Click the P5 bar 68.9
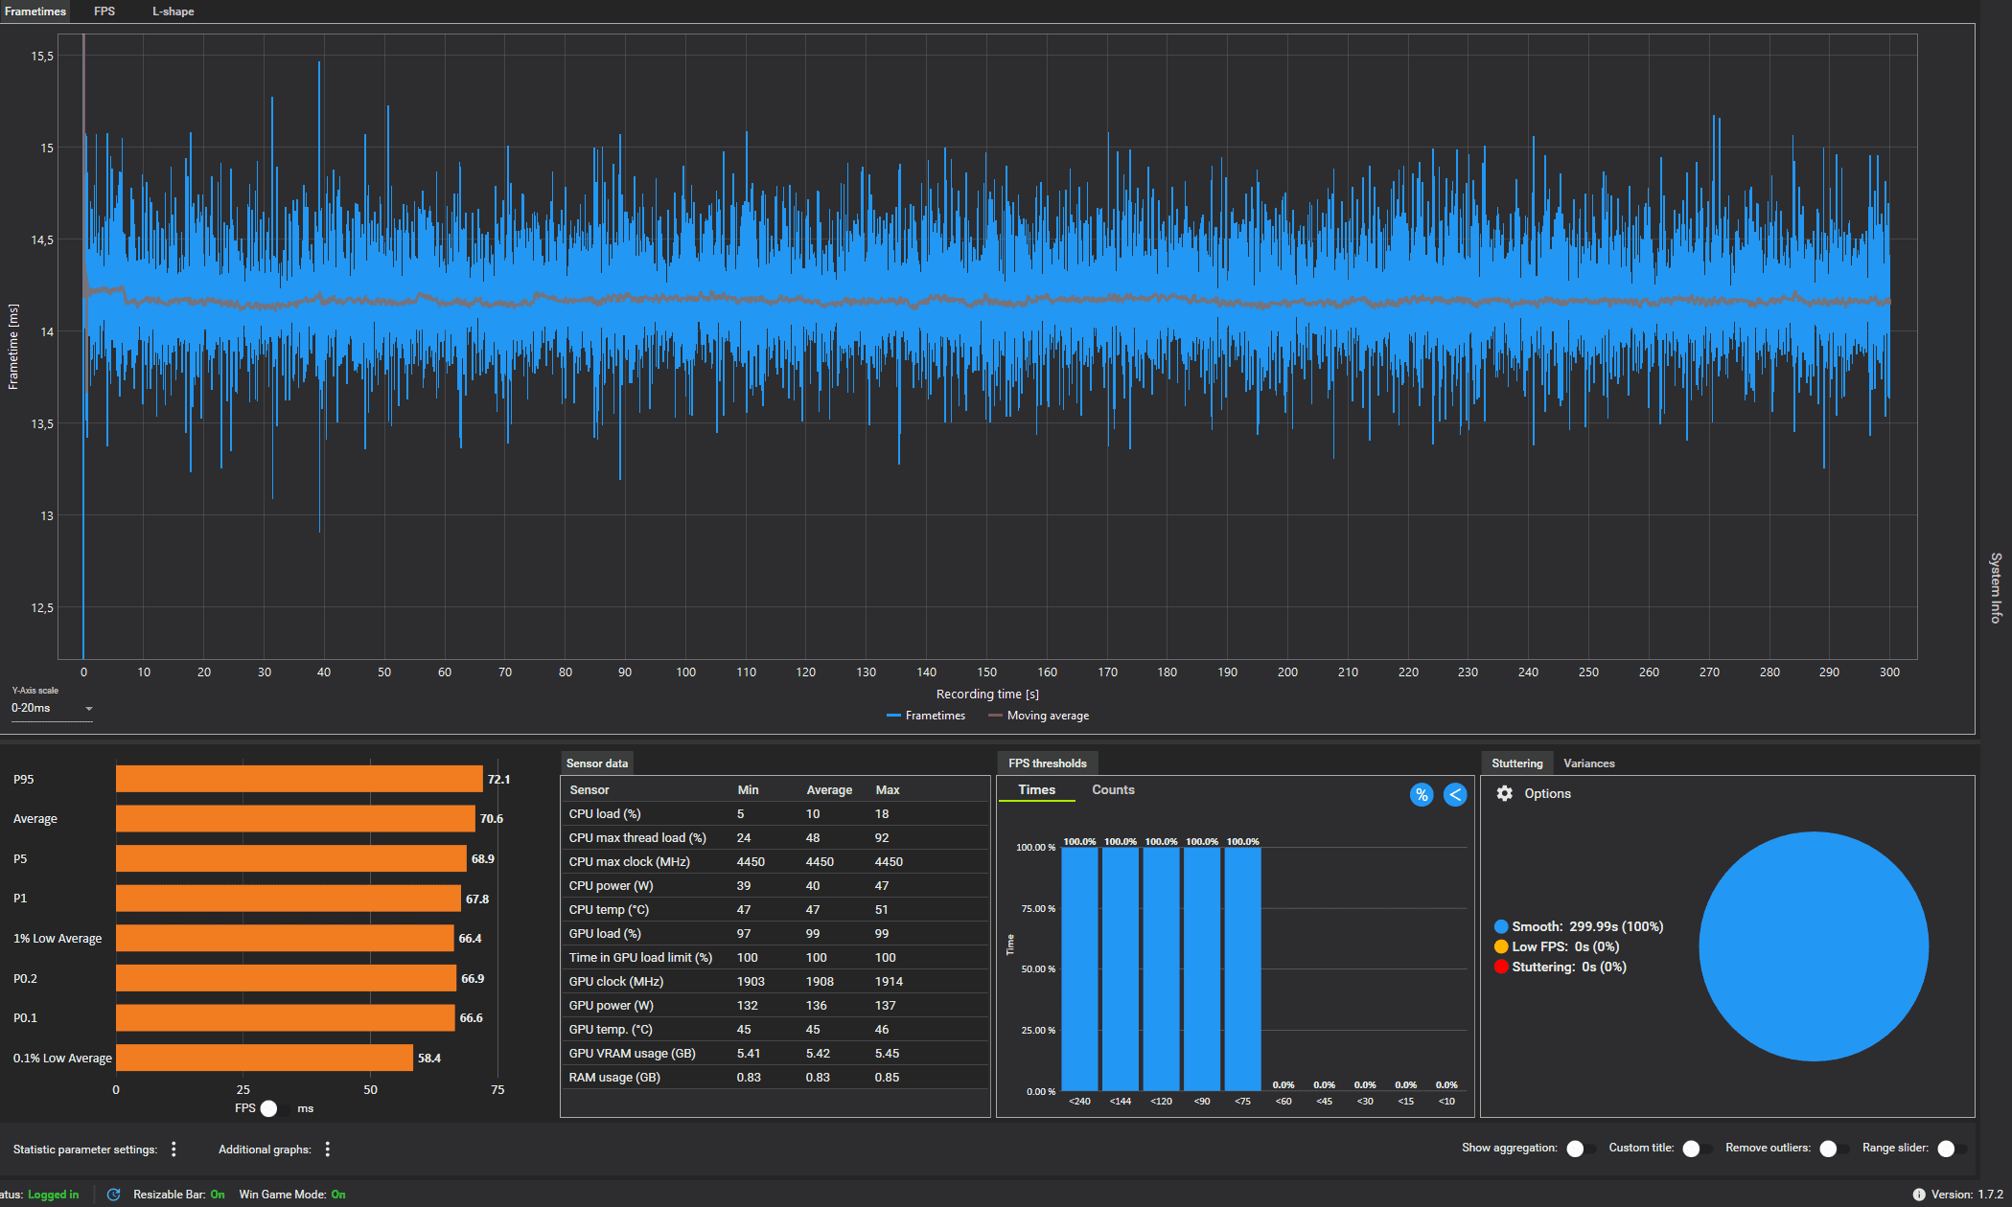Screen dimensions: 2012x1207 [x=291, y=858]
